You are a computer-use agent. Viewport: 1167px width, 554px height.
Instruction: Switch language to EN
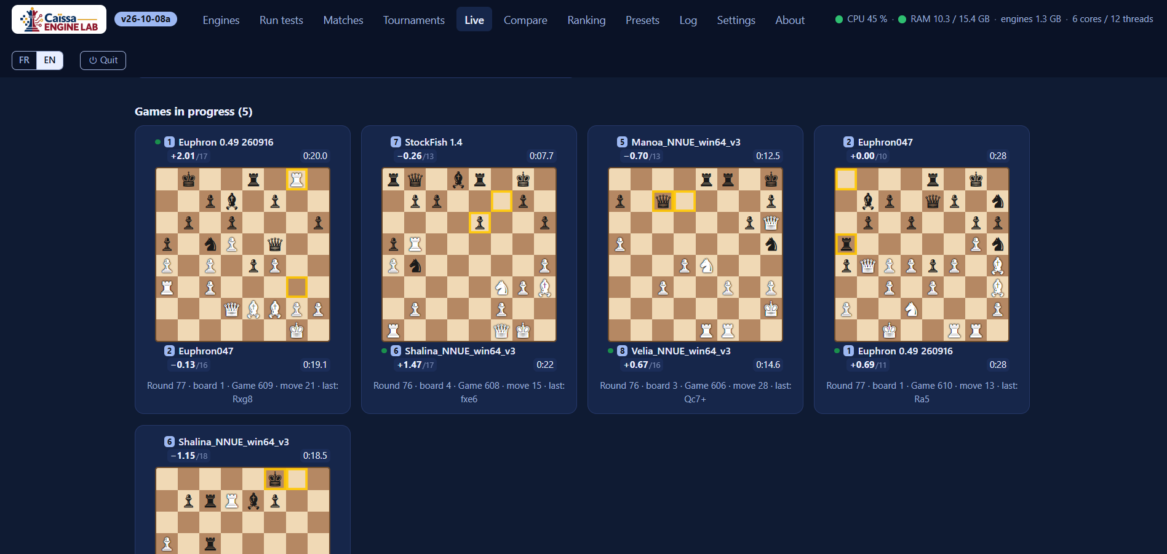[x=50, y=60]
